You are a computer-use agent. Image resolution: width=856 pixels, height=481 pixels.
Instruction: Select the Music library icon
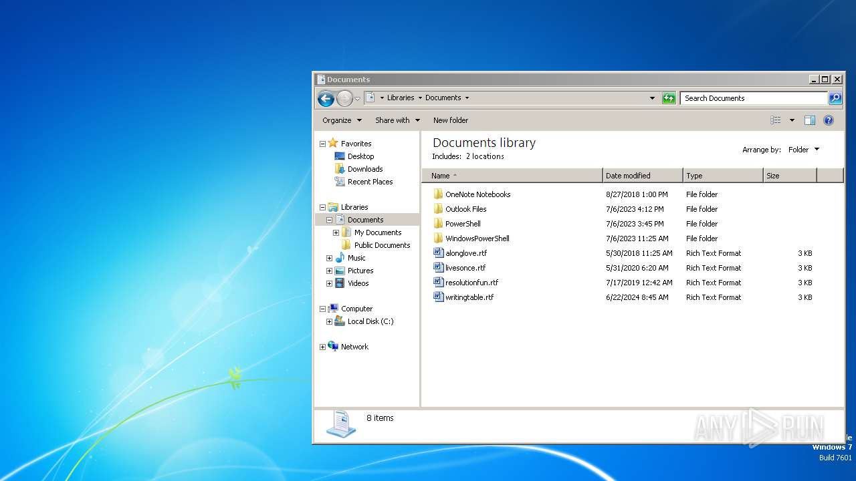[x=340, y=258]
